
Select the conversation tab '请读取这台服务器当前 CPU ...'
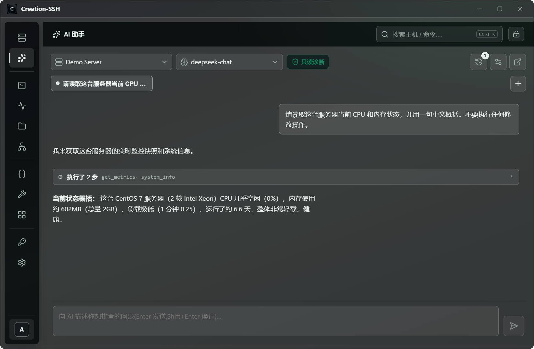(102, 84)
